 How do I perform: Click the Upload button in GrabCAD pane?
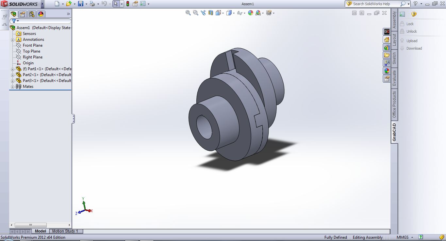409,41
